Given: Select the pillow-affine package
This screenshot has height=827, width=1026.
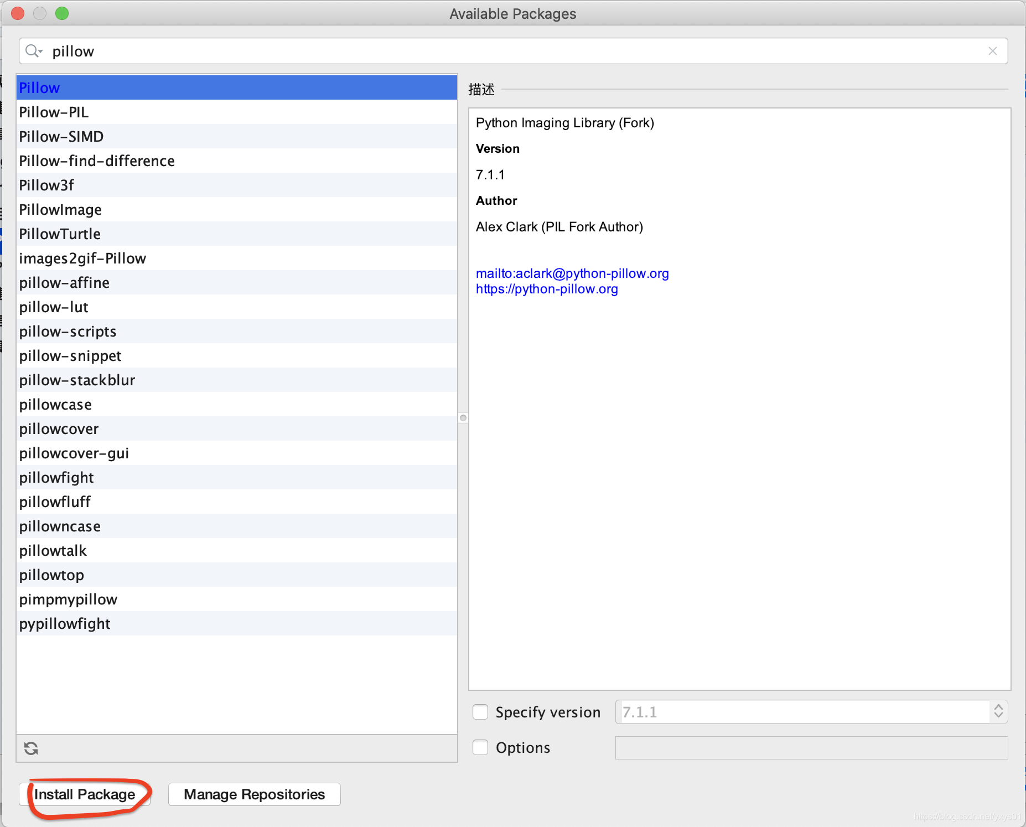Looking at the screenshot, I should [x=237, y=282].
